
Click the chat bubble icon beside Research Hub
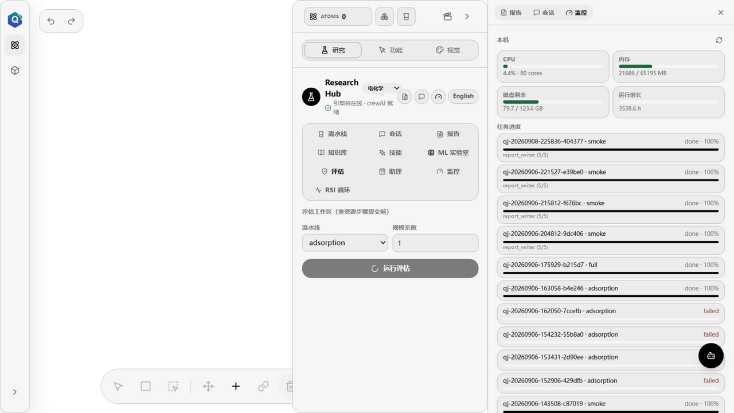[x=421, y=96]
